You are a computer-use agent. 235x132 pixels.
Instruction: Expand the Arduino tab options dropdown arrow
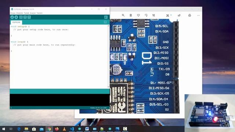click(105, 22)
